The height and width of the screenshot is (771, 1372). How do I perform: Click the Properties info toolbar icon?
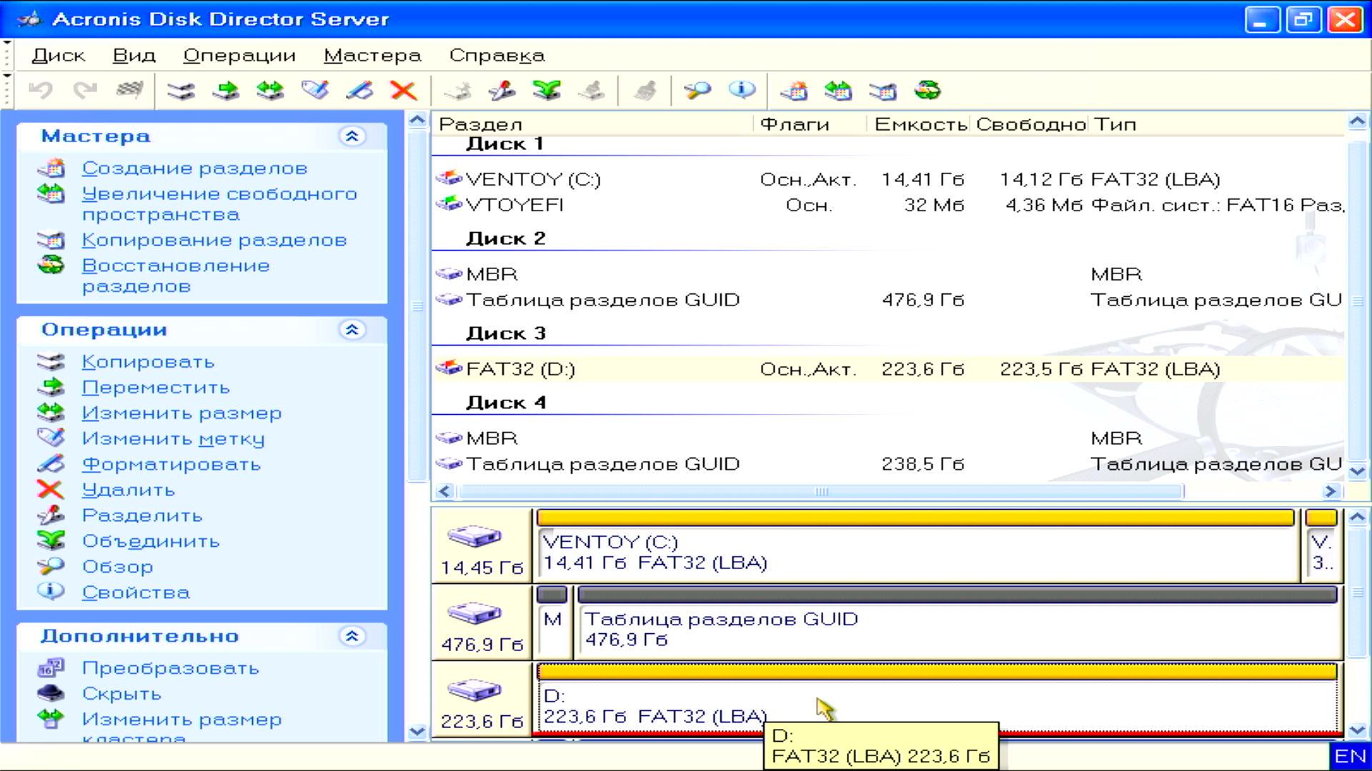coord(742,91)
